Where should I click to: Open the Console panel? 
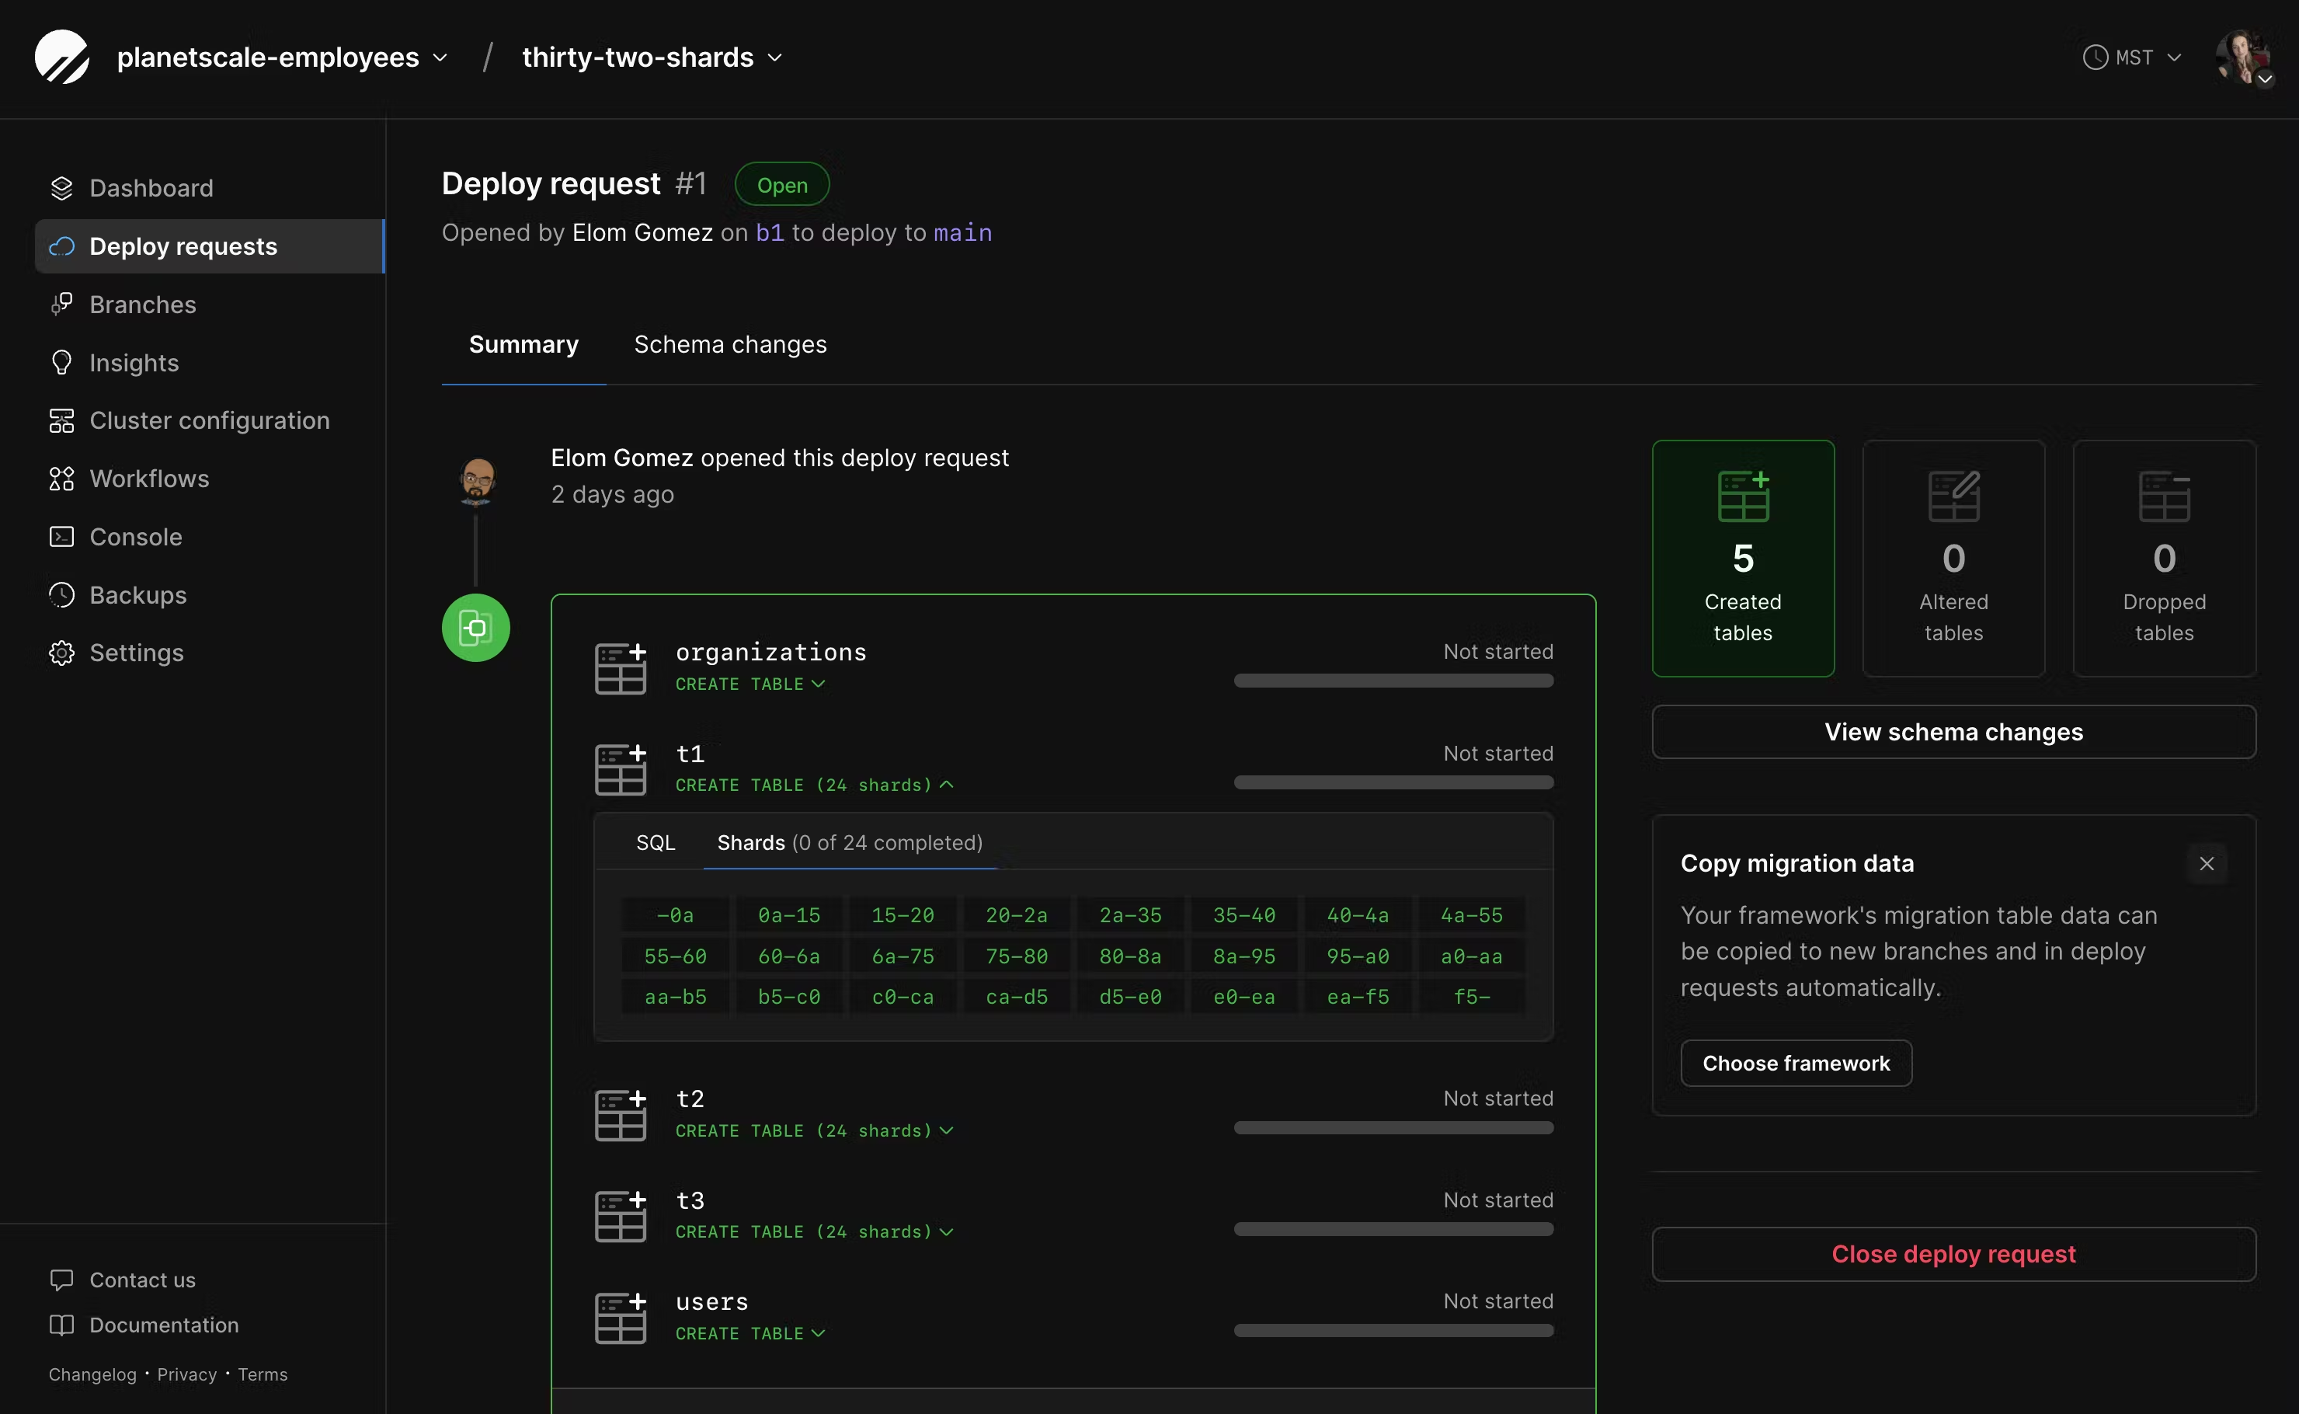[136, 536]
